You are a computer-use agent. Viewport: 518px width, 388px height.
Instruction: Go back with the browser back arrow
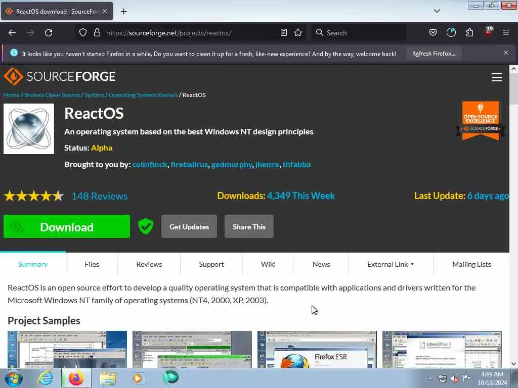click(x=12, y=33)
